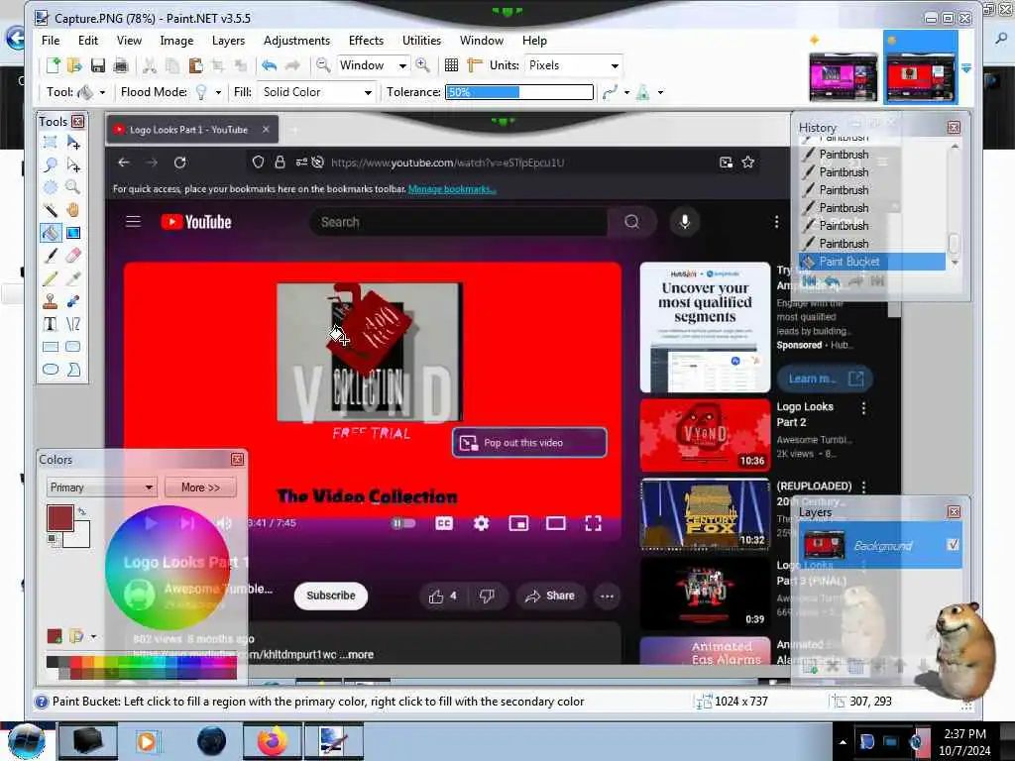Select the Lasso Select tool
The image size is (1015, 761).
(x=50, y=164)
